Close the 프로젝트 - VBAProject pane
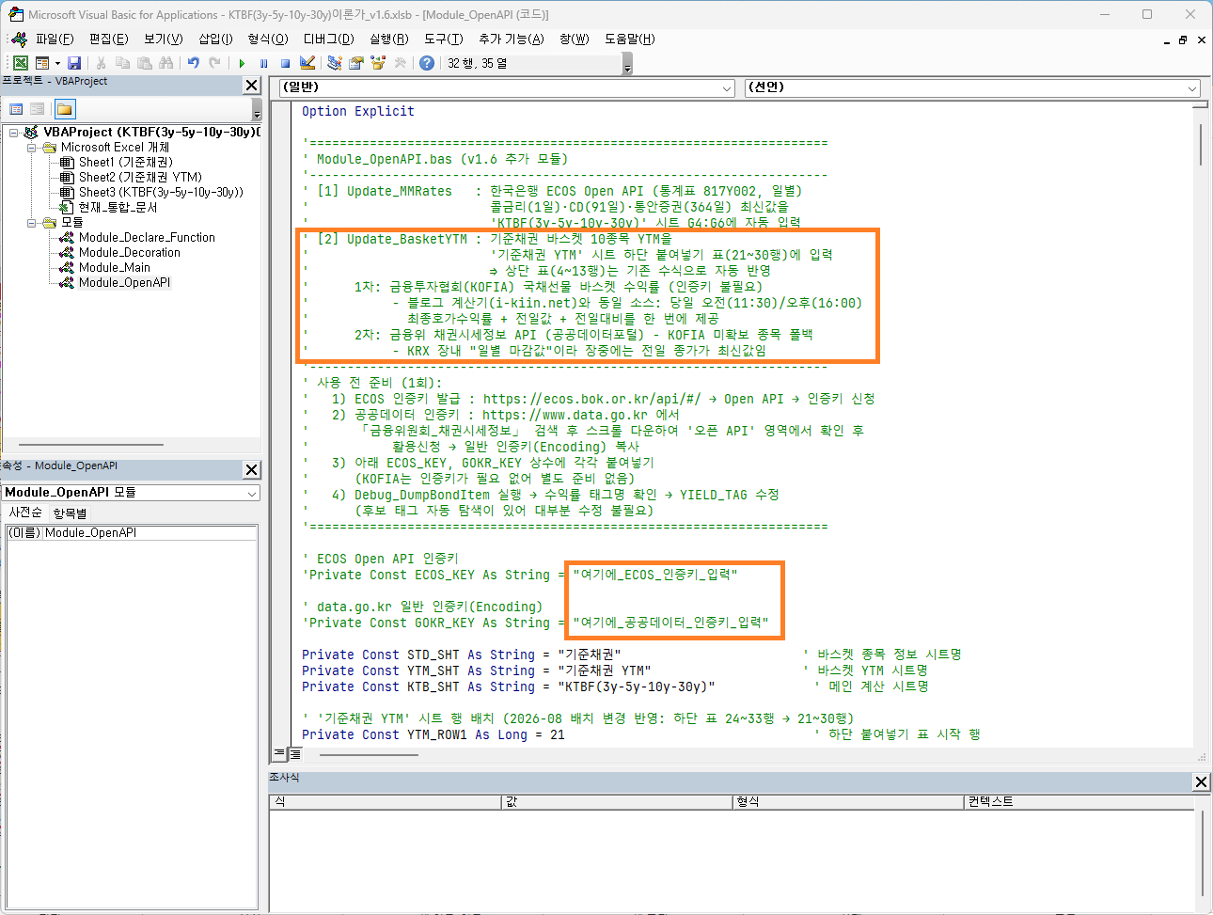The image size is (1213, 915). (251, 86)
